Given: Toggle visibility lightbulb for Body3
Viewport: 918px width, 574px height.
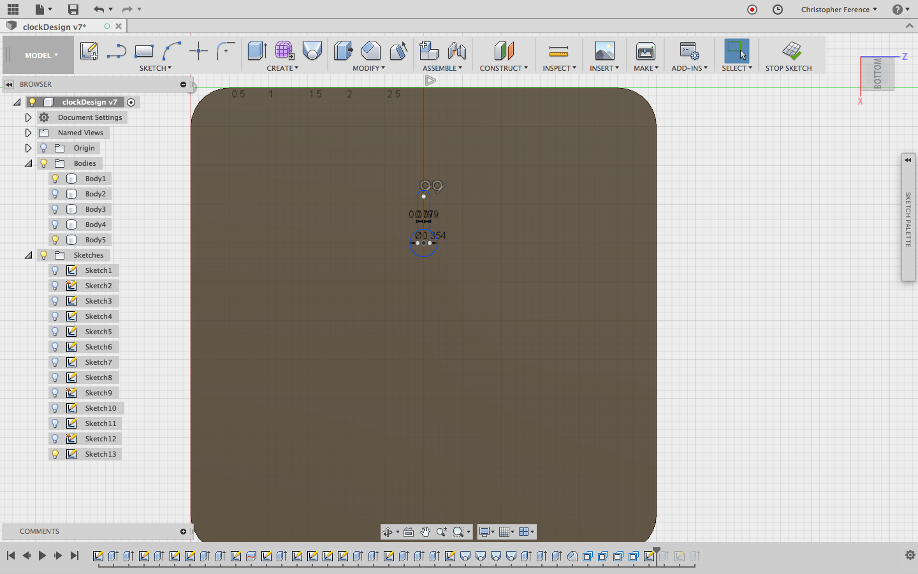Looking at the screenshot, I should (55, 209).
